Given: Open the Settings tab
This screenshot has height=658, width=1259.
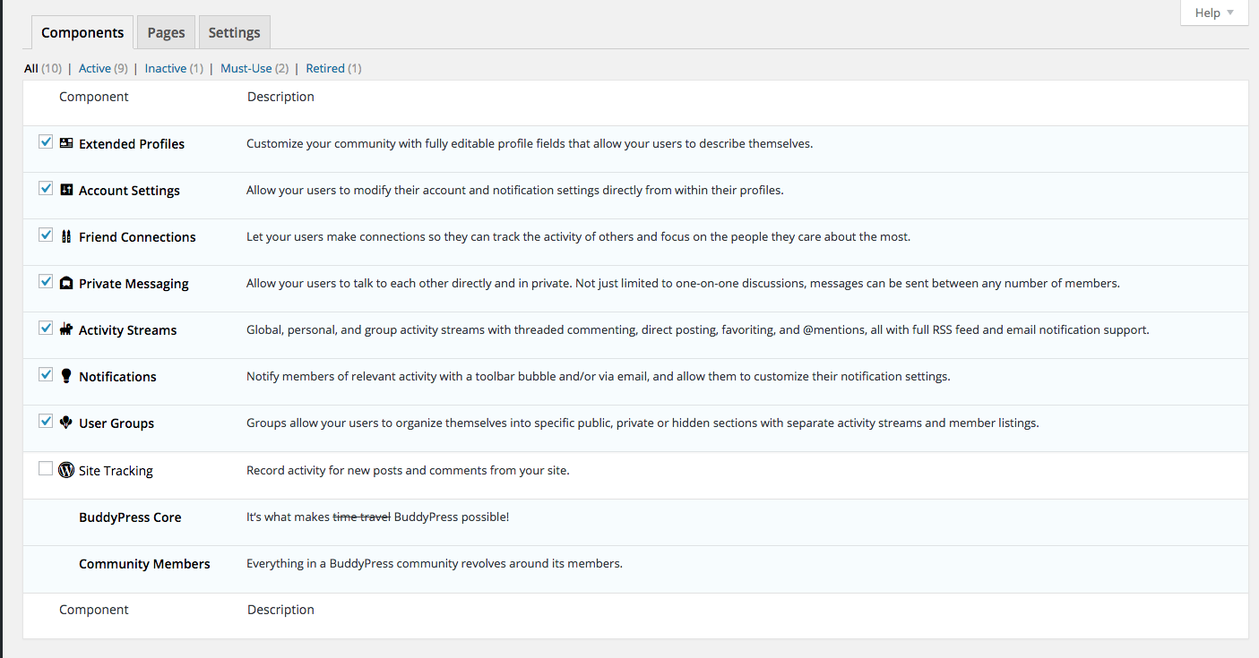Looking at the screenshot, I should coord(234,32).
